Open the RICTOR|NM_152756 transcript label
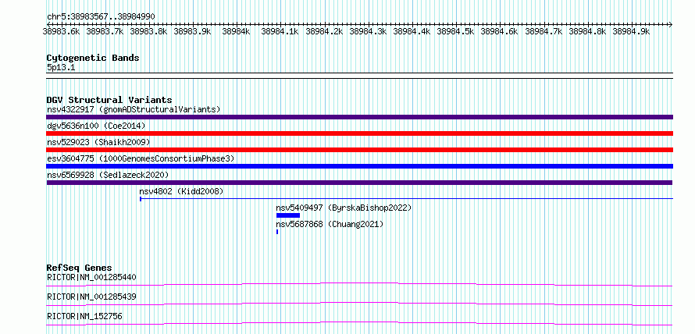Screen dimensions: 695x334 tap(84, 316)
